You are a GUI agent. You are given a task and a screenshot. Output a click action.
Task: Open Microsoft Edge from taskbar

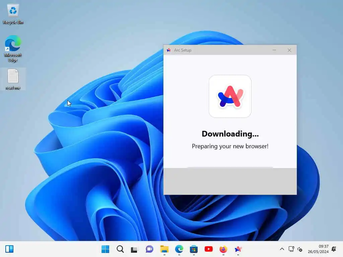(x=179, y=249)
